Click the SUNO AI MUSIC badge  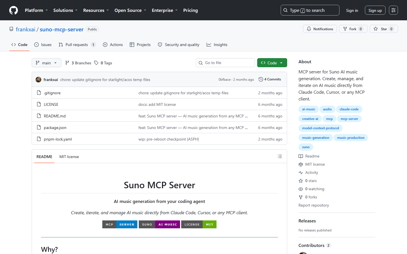click(x=159, y=224)
